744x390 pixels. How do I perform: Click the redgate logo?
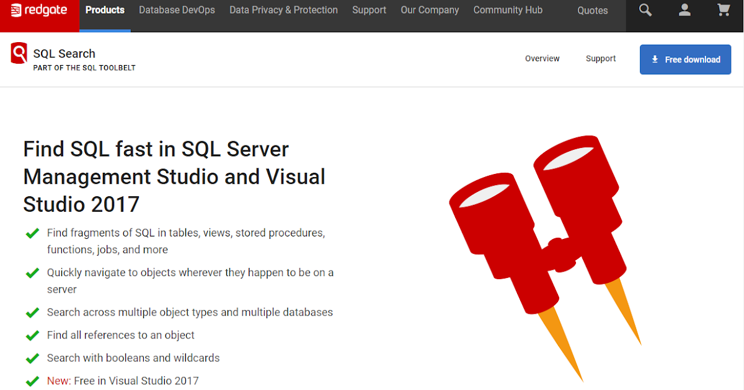(x=39, y=10)
